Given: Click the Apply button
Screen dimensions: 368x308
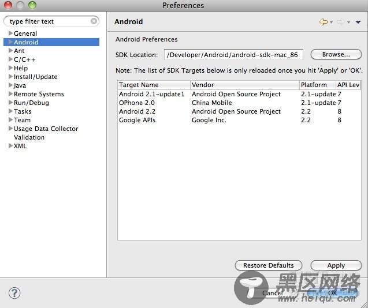Looking at the screenshot, I should [x=336, y=265].
